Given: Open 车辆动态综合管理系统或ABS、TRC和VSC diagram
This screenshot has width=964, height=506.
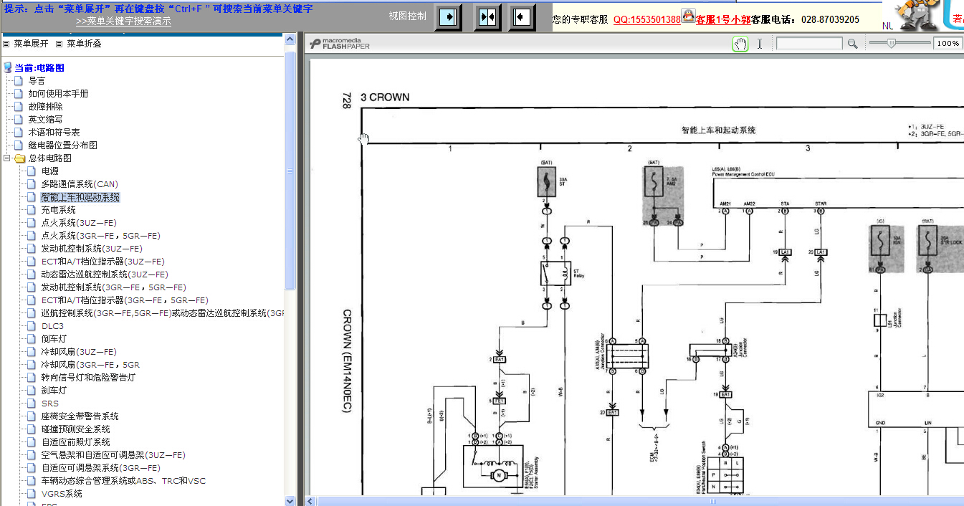Looking at the screenshot, I should point(123,481).
